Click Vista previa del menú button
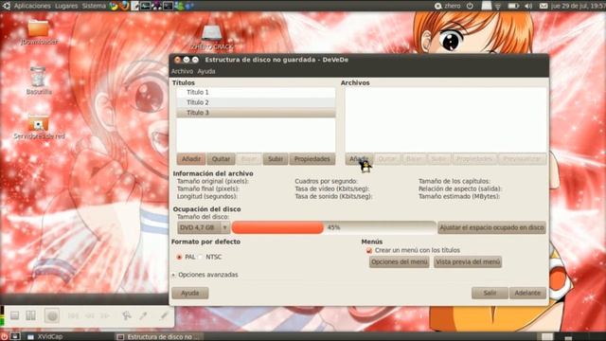Screen dimensions: 606x341 468,262
